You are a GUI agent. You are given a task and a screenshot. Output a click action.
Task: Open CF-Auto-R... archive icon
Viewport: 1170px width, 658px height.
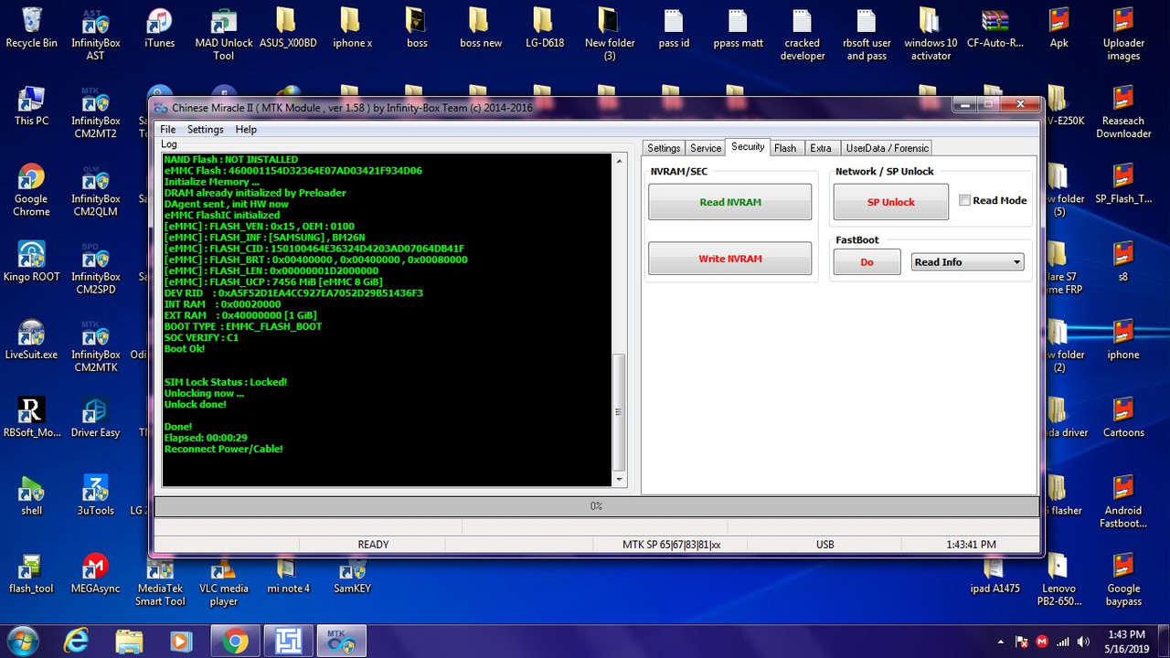click(x=994, y=28)
